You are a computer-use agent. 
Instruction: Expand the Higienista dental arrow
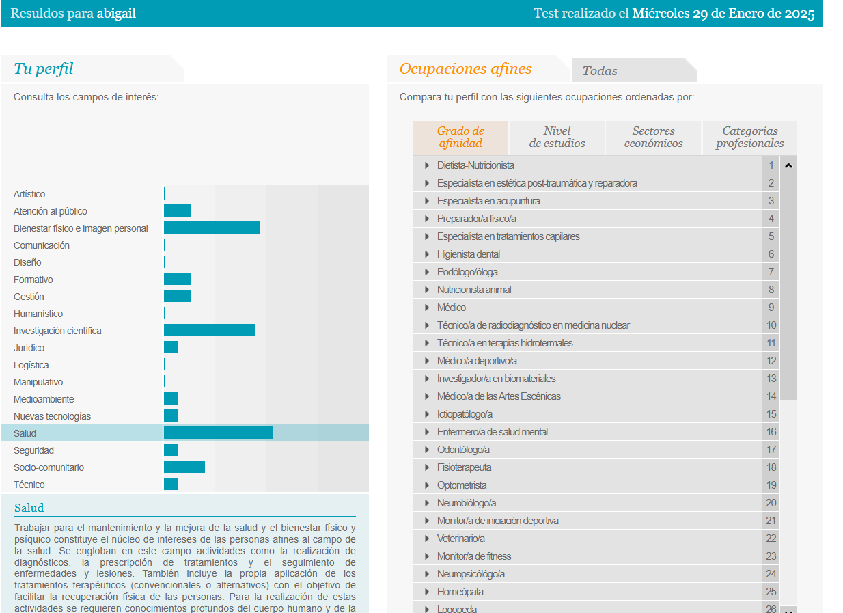(427, 254)
